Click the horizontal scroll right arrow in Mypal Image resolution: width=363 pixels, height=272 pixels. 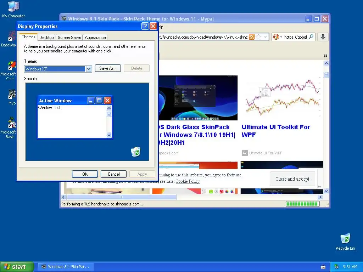(x=320, y=197)
